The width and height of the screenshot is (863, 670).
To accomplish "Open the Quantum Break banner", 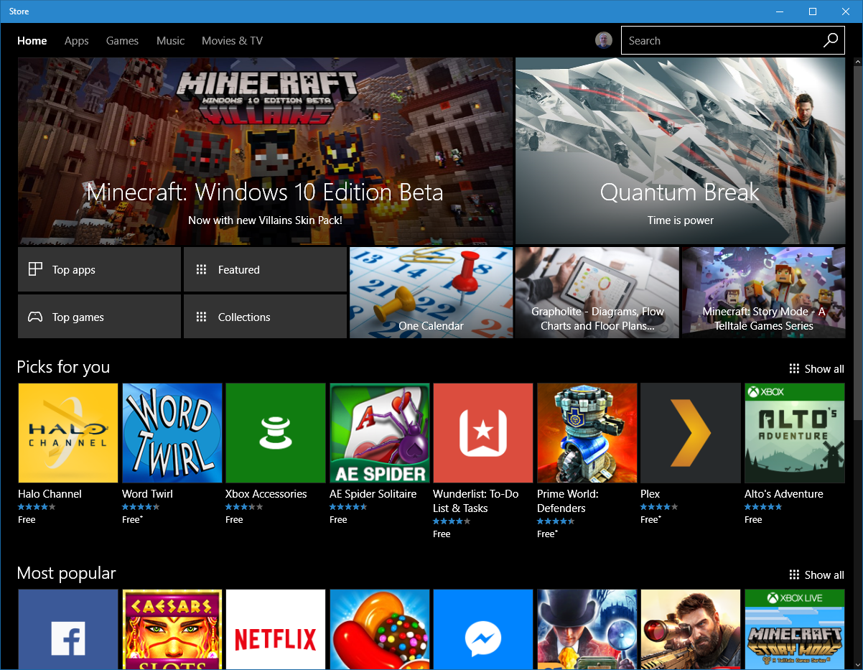I will 681,151.
